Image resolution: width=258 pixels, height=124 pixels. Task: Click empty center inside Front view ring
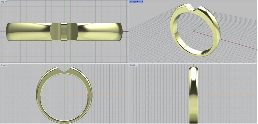(58, 100)
